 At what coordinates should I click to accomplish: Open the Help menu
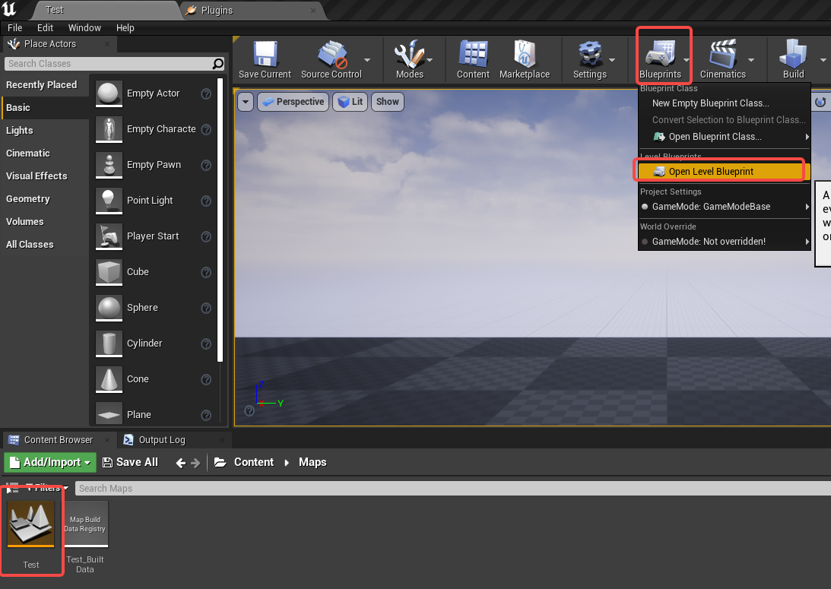pos(125,27)
